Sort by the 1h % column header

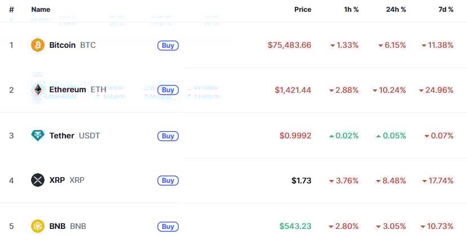(351, 10)
